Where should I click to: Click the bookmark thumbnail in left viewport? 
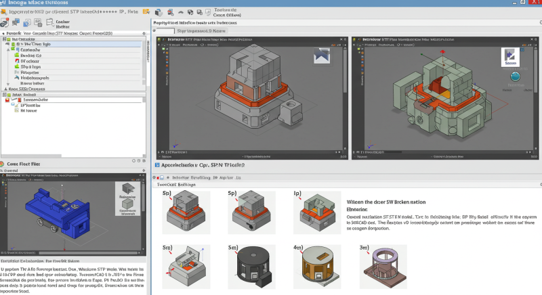[x=322, y=56]
